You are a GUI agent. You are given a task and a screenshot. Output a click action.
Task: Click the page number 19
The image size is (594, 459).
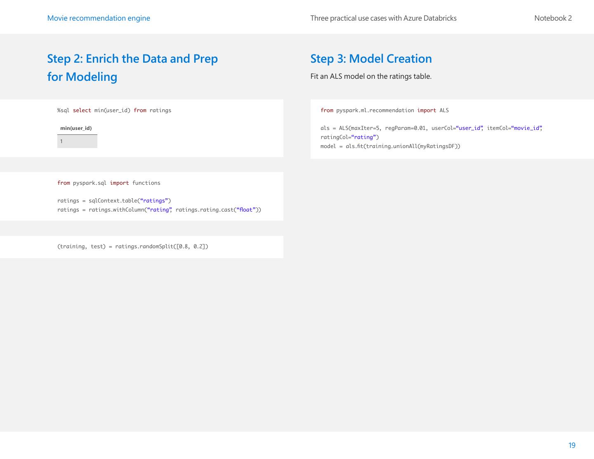pyautogui.click(x=572, y=445)
